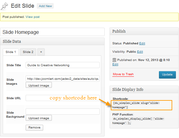Click Upload image under Slide Background

point(39,118)
